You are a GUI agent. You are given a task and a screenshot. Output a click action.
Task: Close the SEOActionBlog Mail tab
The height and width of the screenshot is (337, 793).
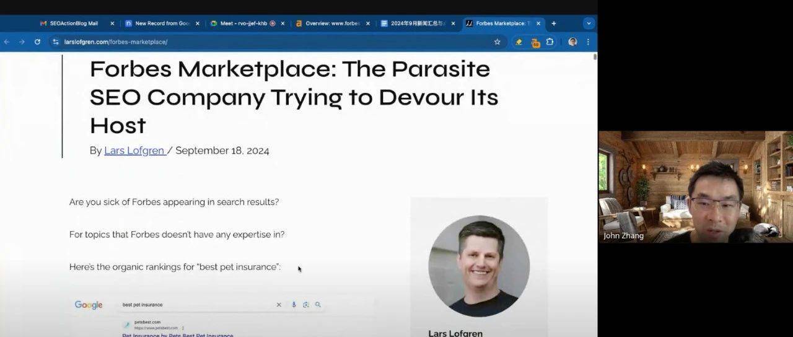click(x=112, y=23)
